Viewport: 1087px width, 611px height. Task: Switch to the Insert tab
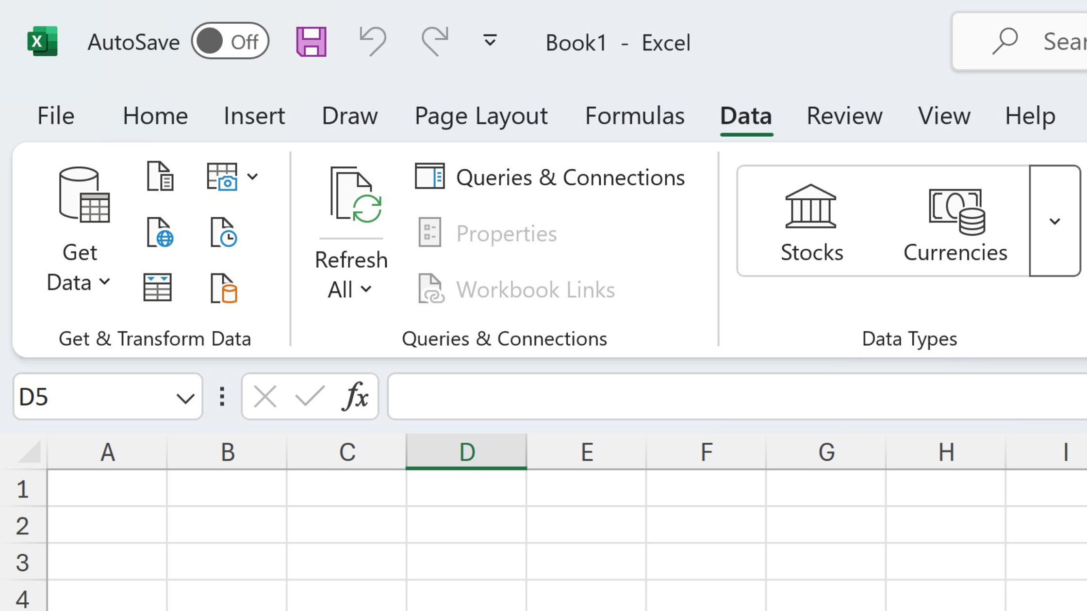point(254,116)
